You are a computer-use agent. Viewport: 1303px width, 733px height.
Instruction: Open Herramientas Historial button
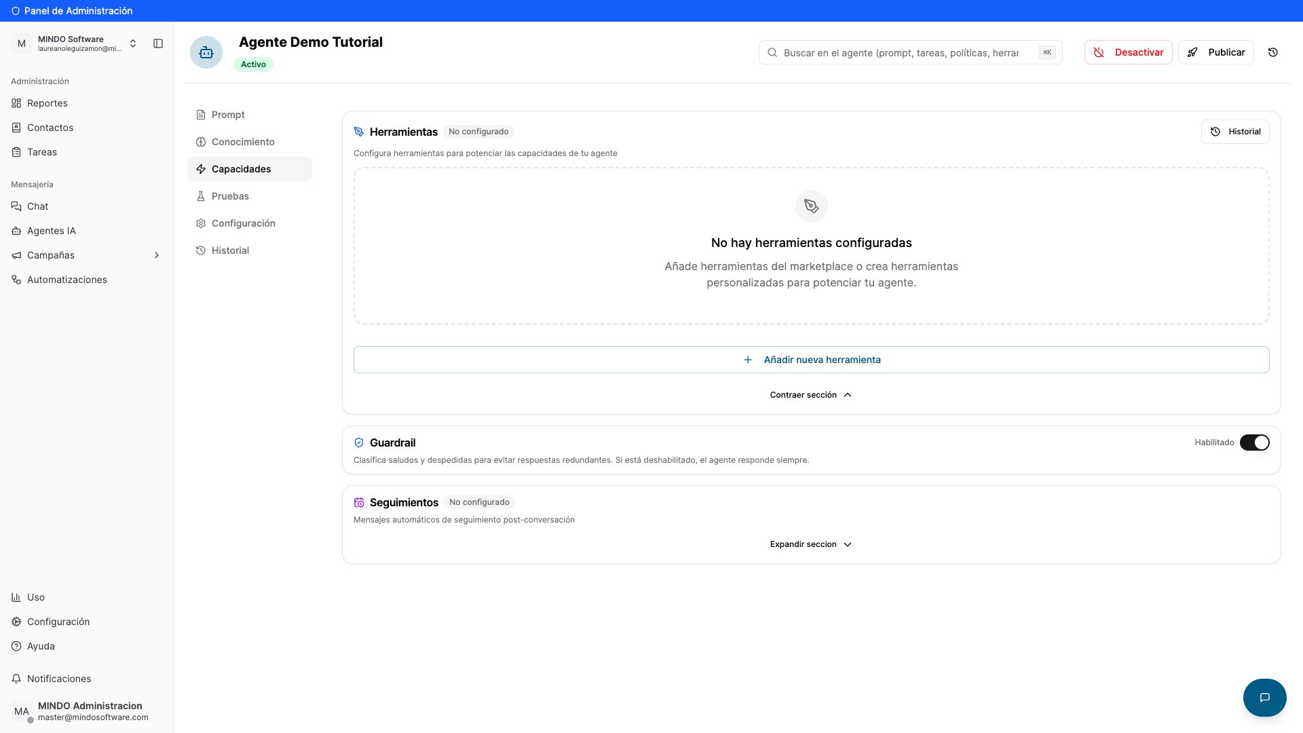click(x=1235, y=132)
